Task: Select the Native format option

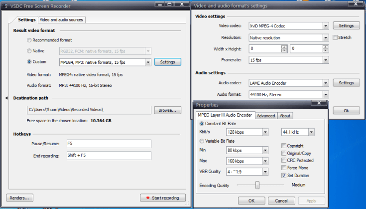Action: pos(30,51)
